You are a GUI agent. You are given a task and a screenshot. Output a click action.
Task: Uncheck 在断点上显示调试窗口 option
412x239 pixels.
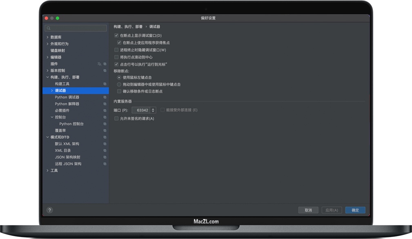116,35
